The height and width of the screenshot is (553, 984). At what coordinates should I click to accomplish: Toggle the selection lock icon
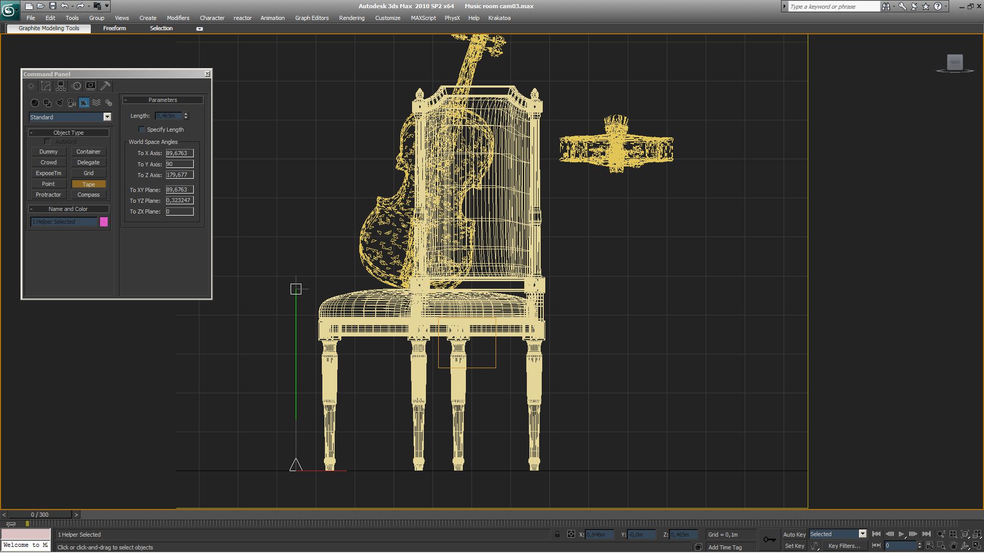tap(557, 535)
